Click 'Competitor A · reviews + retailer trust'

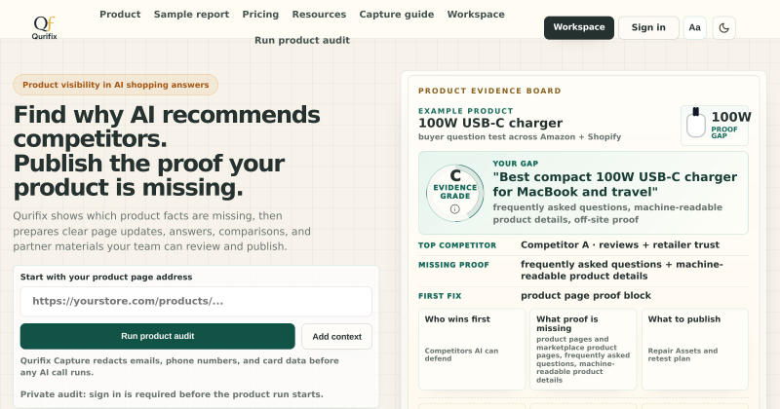620,245
